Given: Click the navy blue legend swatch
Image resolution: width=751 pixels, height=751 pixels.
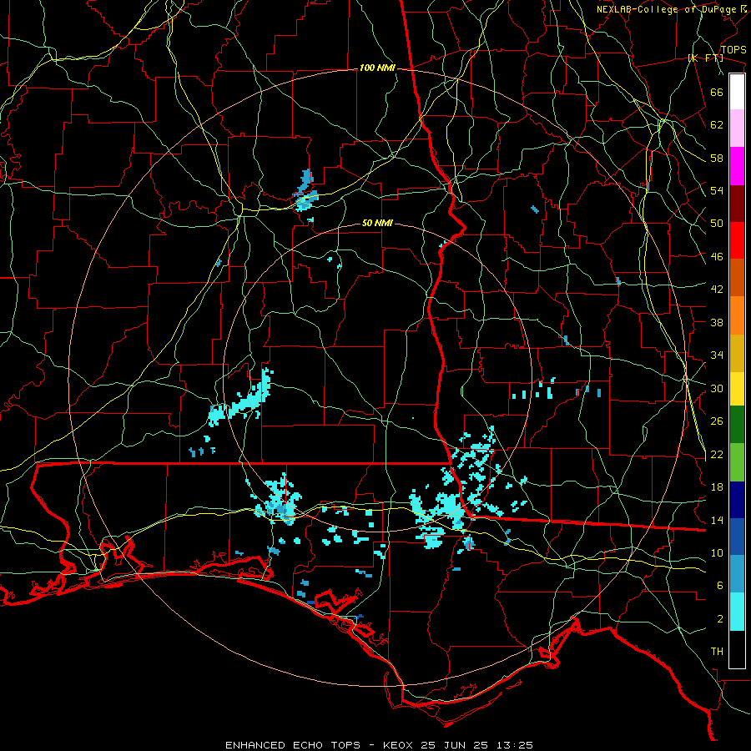Looking at the screenshot, I should 737,500.
